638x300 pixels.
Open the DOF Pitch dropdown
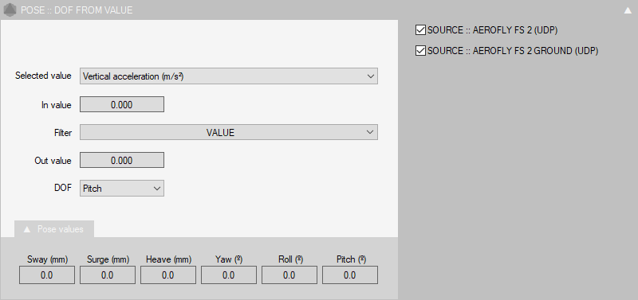122,189
